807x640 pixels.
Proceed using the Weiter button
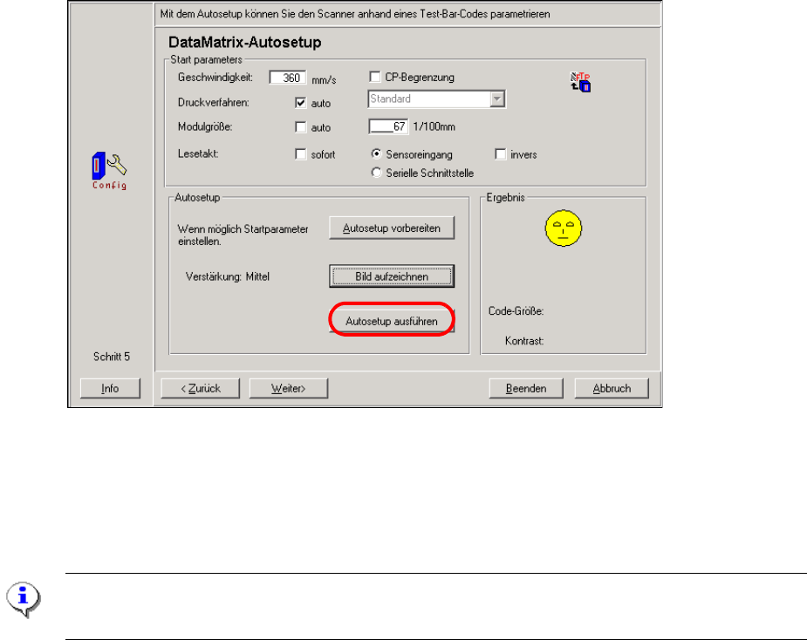[288, 388]
